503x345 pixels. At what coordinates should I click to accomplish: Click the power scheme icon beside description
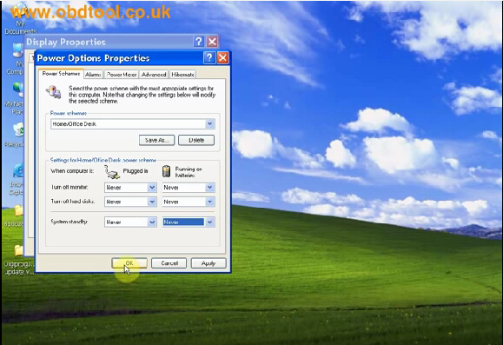[x=54, y=92]
